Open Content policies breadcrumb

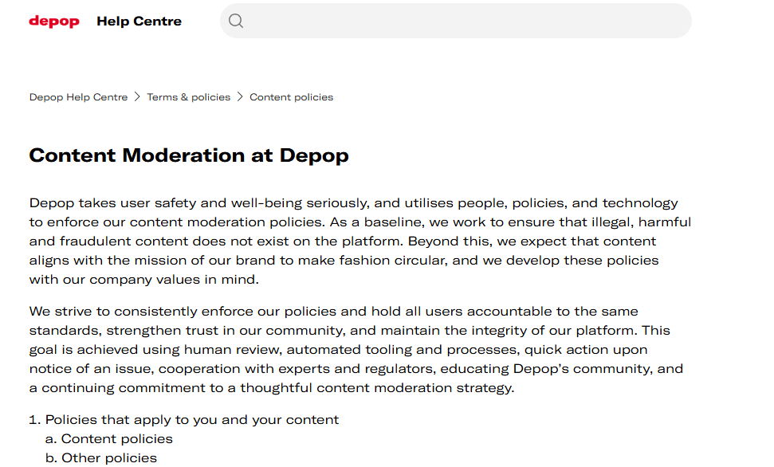(x=291, y=97)
